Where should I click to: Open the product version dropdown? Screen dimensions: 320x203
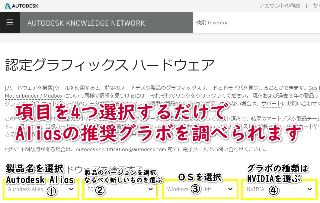(120, 189)
